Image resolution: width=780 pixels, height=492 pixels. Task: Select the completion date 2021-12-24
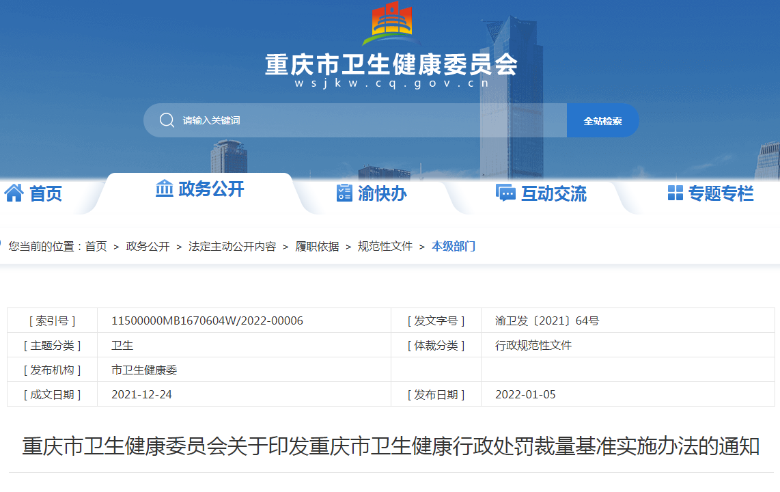(x=142, y=394)
